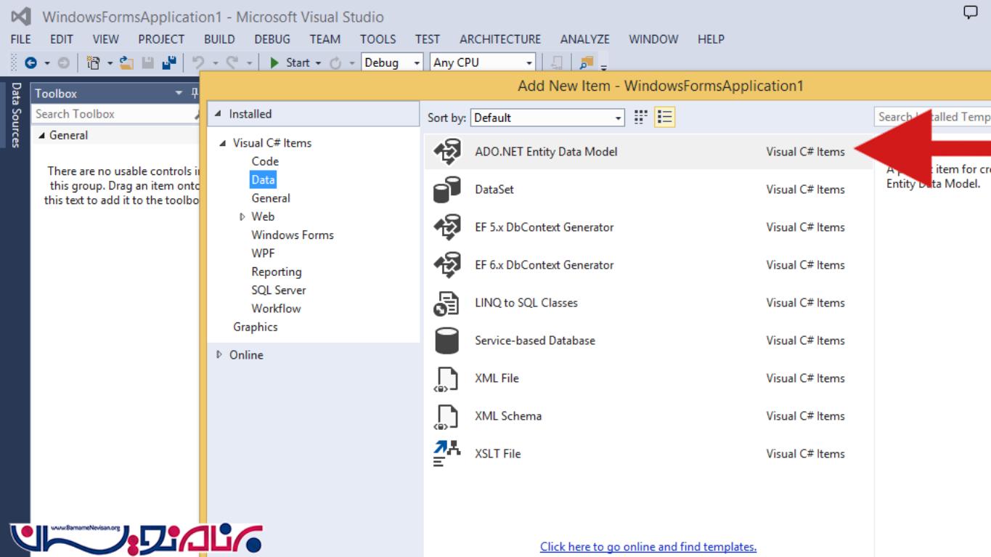
Task: Click the go online and find templates link
Action: coord(648,547)
